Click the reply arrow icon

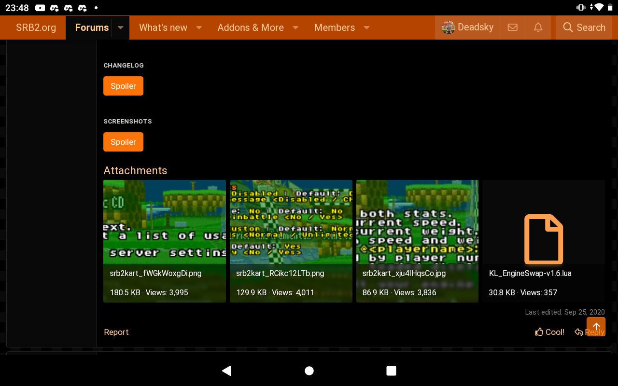pos(579,332)
